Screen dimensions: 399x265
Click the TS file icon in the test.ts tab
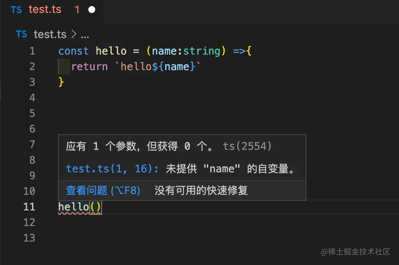coord(16,10)
